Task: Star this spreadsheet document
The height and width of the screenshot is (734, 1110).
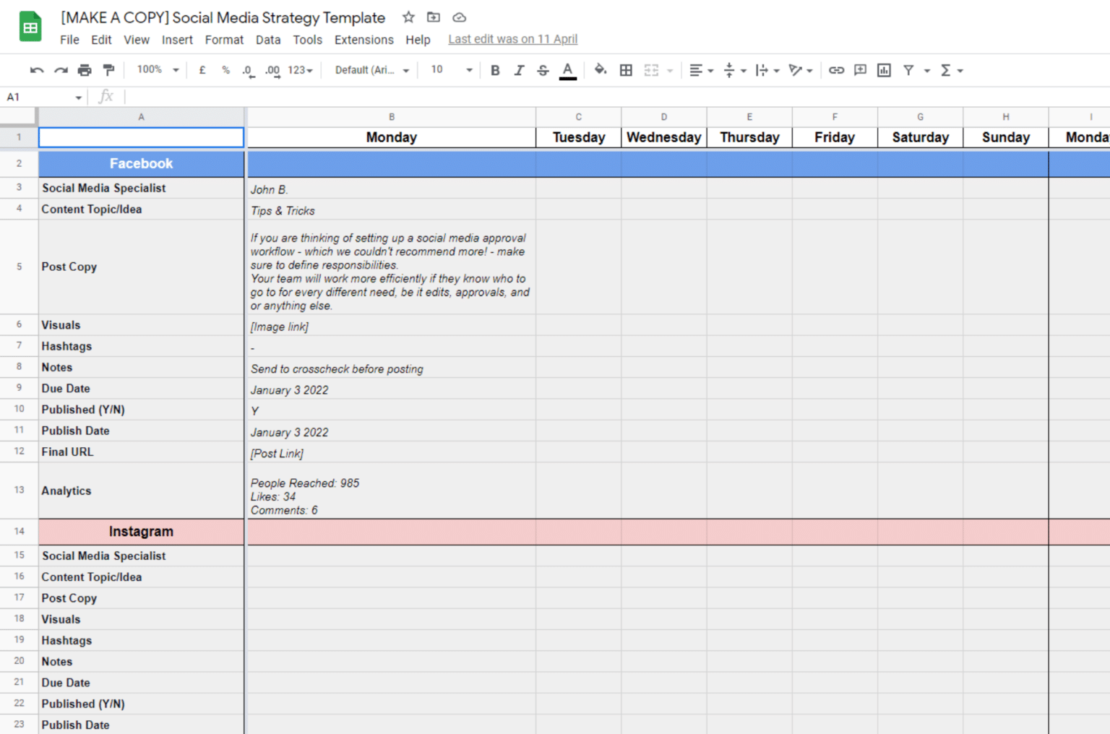Action: coord(408,17)
